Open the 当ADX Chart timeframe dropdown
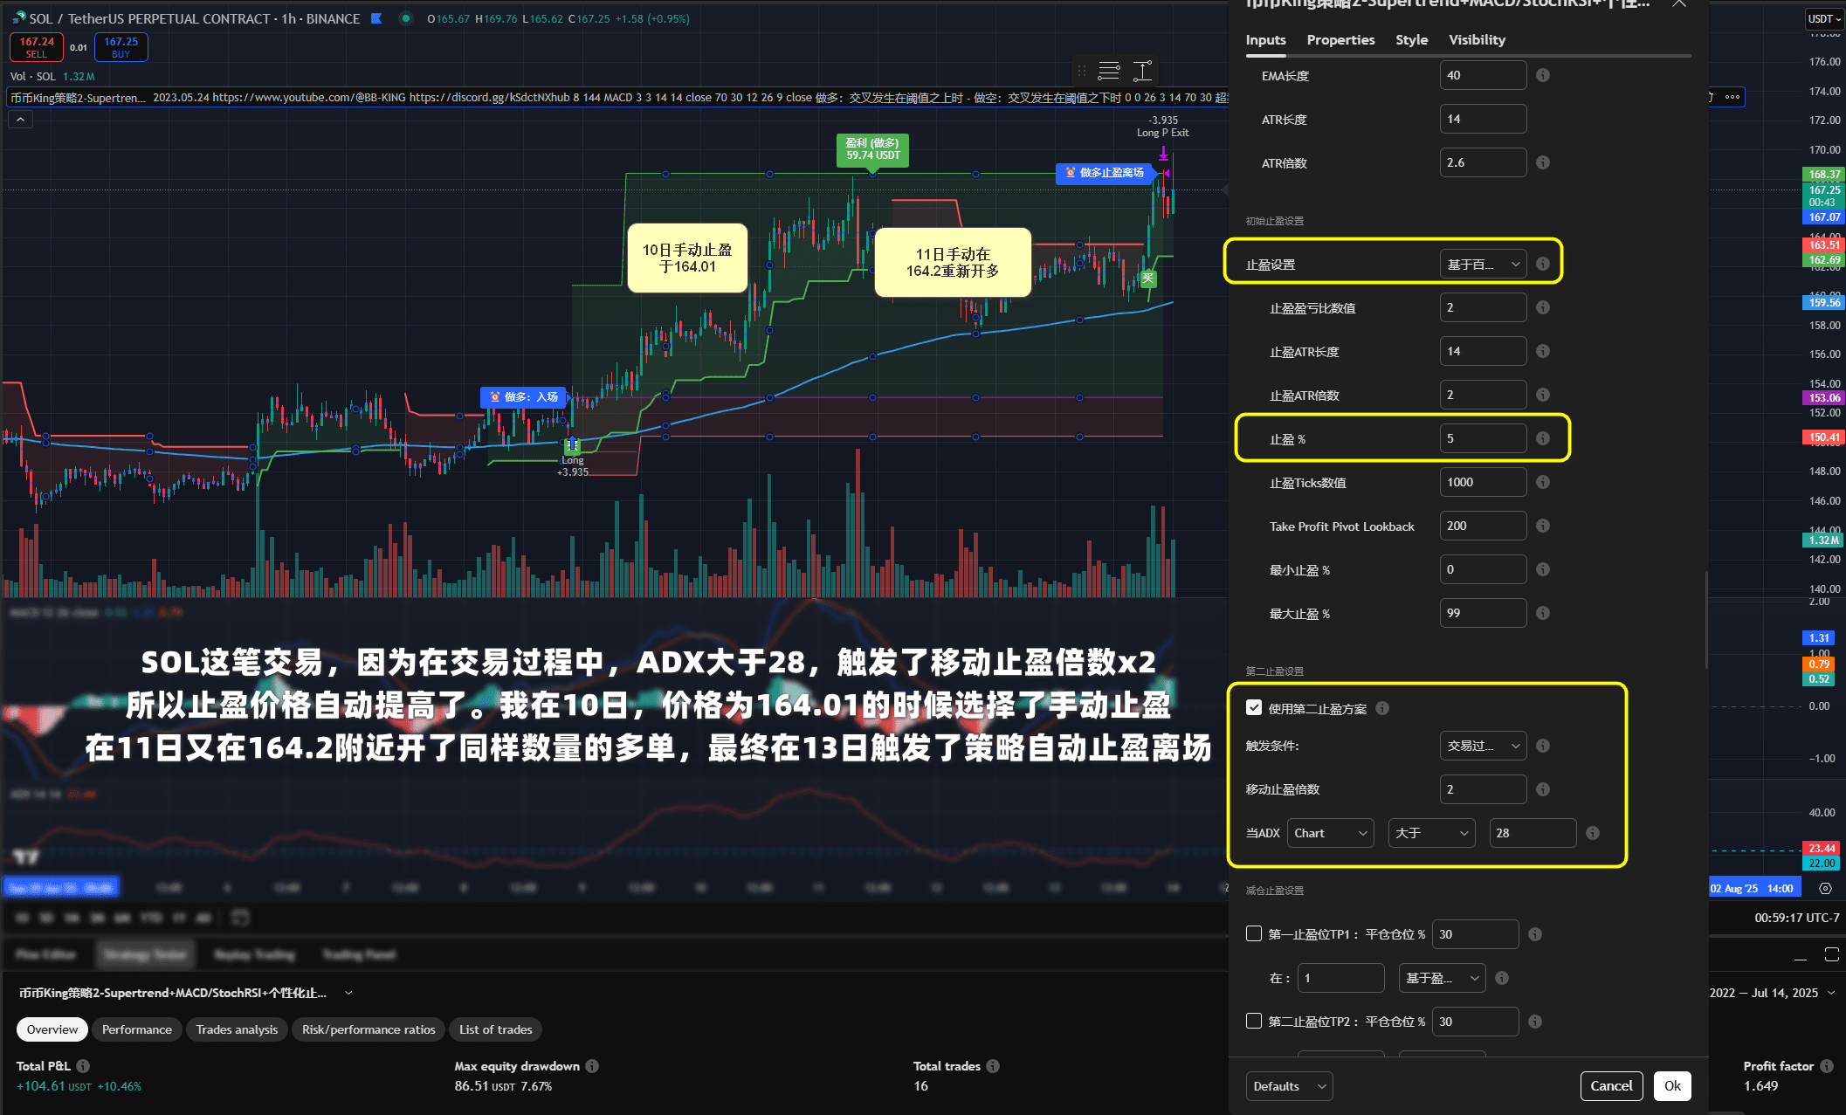Viewport: 1846px width, 1115px height. [1330, 833]
